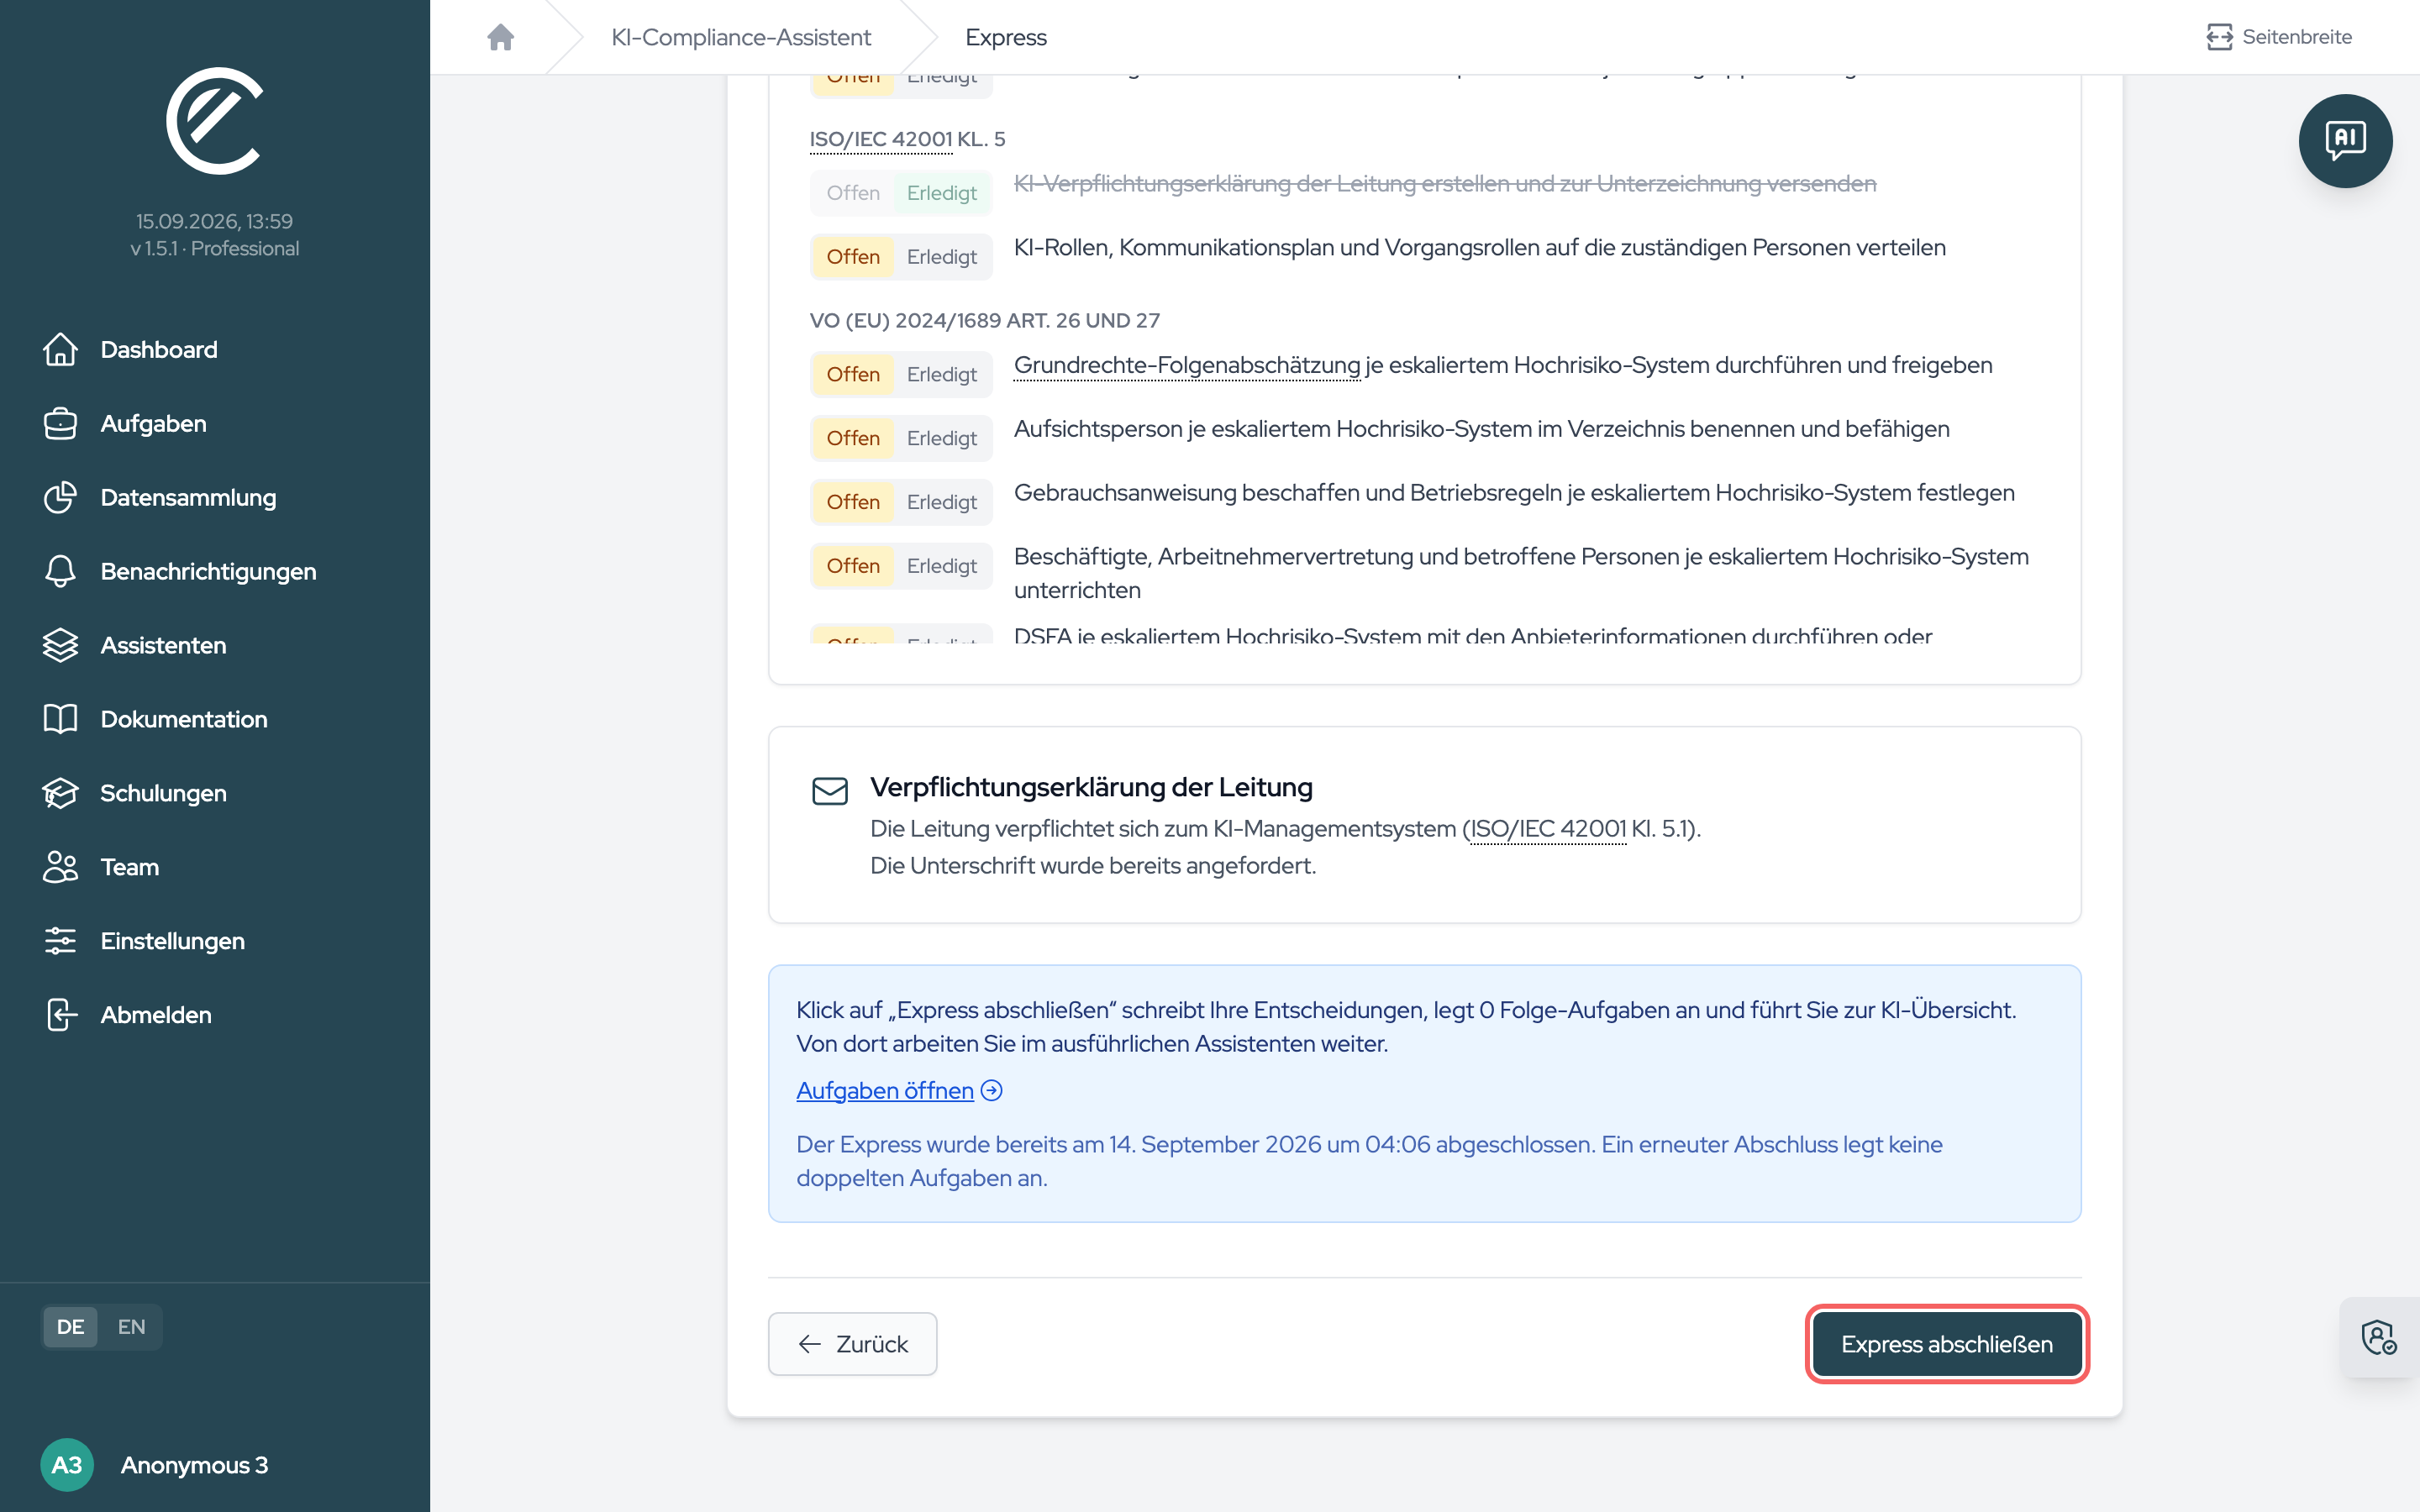Click the Einstellungen sliders icon

tap(60, 941)
